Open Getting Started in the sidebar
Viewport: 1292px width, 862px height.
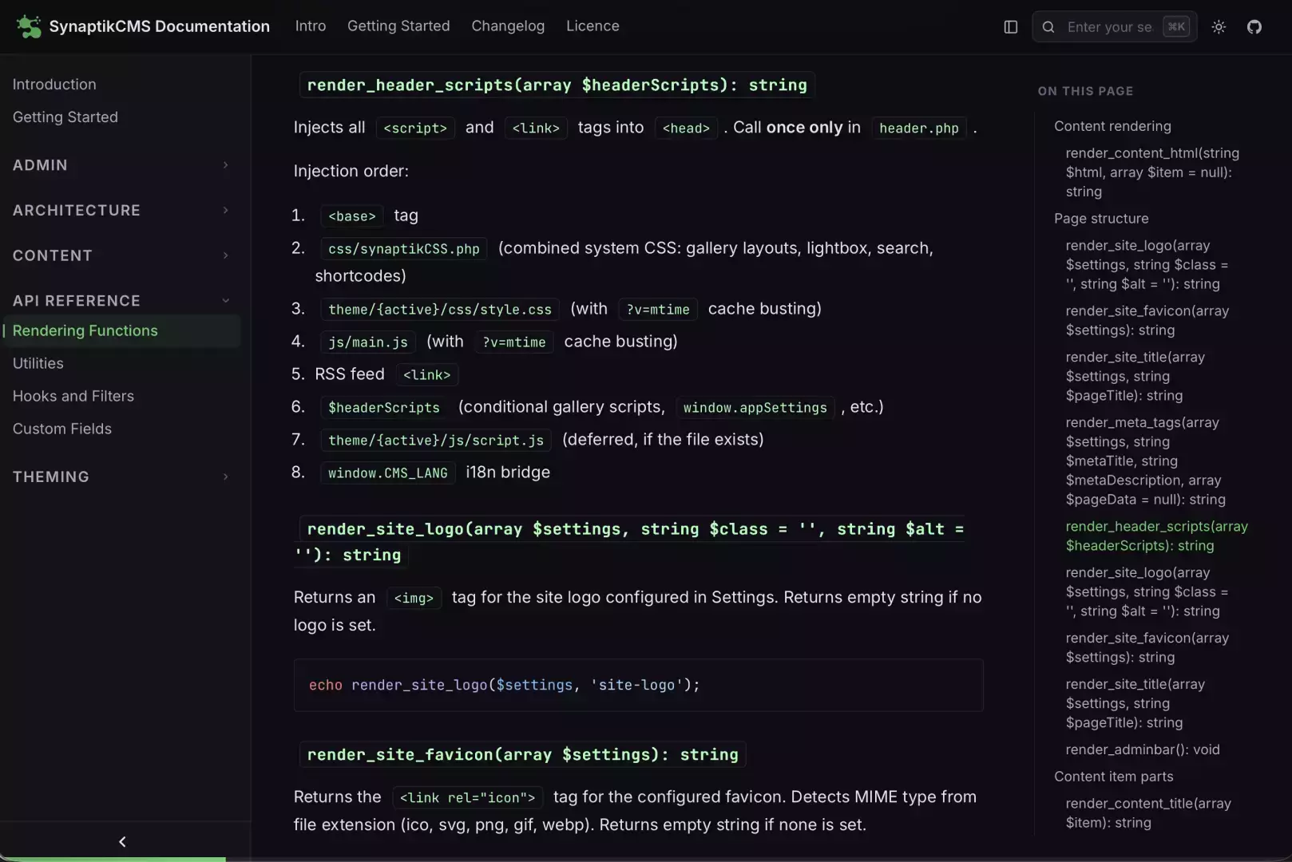point(65,117)
